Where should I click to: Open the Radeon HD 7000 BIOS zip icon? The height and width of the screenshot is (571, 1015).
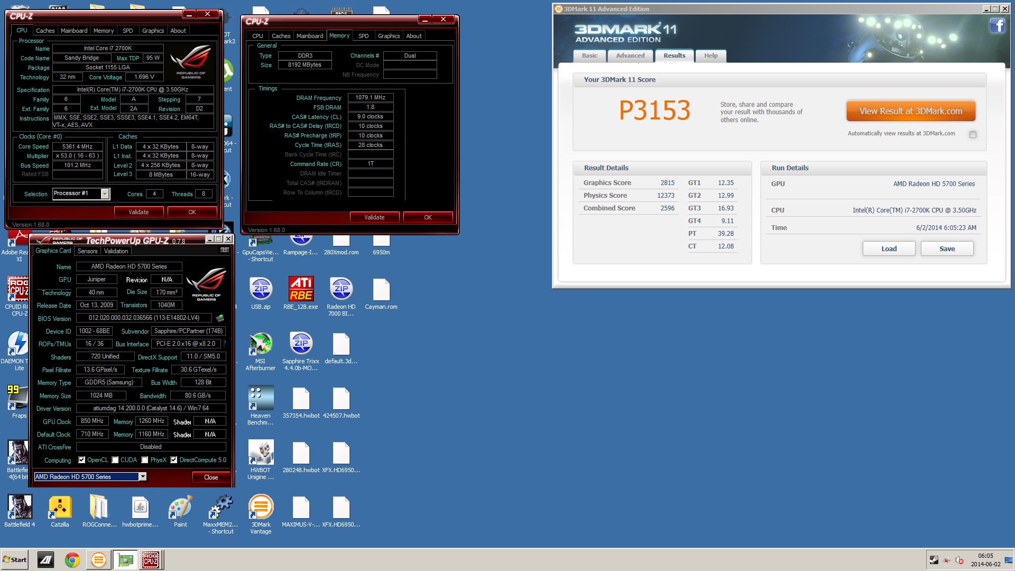[x=341, y=297]
